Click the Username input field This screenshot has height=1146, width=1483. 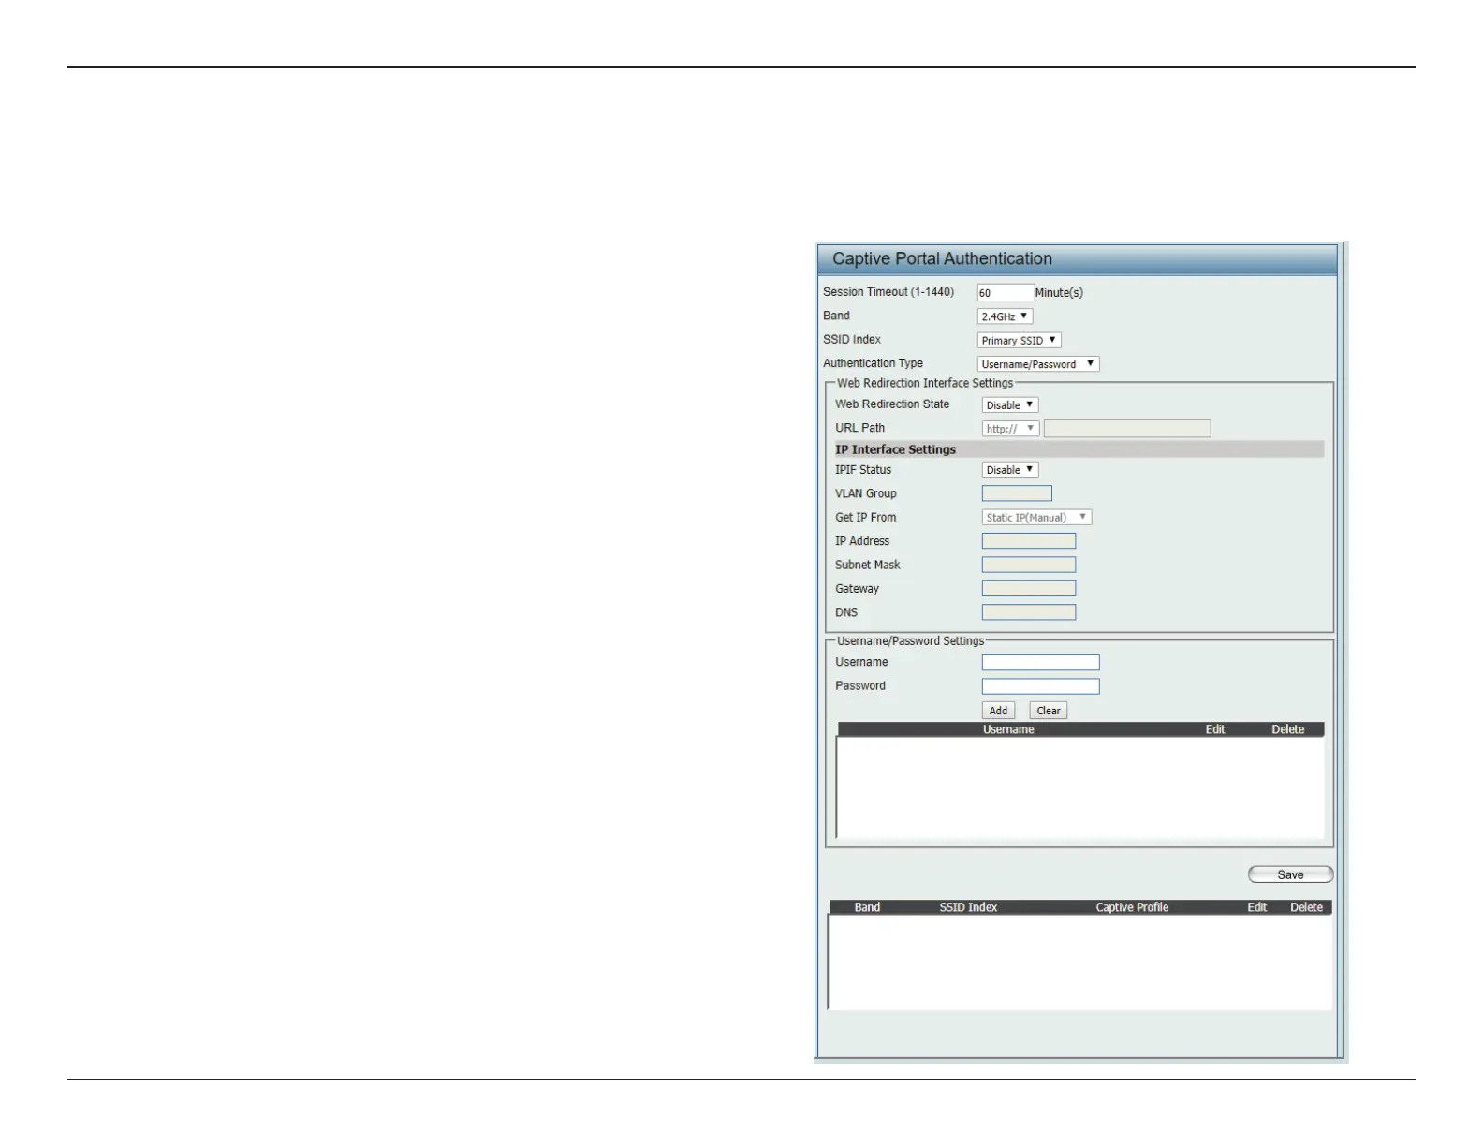1040,662
